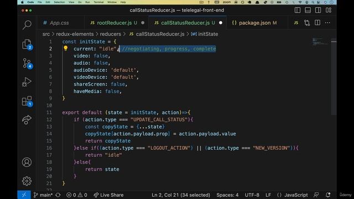This screenshot has height=199, width=354.
Task: Click "videoDevice" on line 6
Action: click(x=90, y=77)
